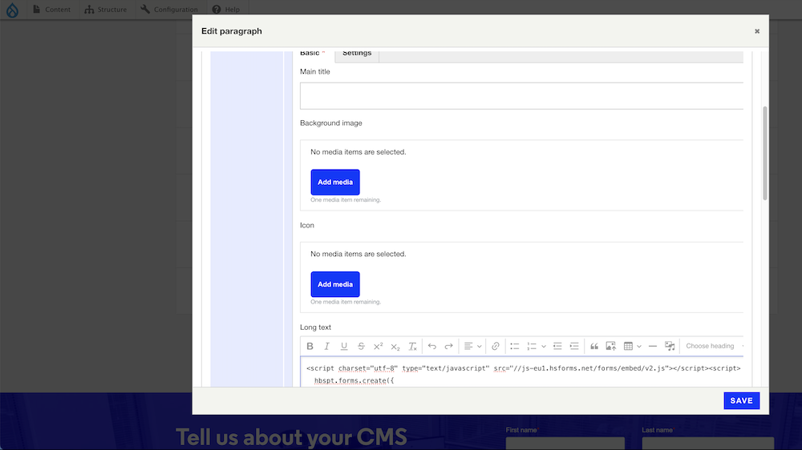Screen dimensions: 802x450
Task: Increase indent
Action: (574, 346)
